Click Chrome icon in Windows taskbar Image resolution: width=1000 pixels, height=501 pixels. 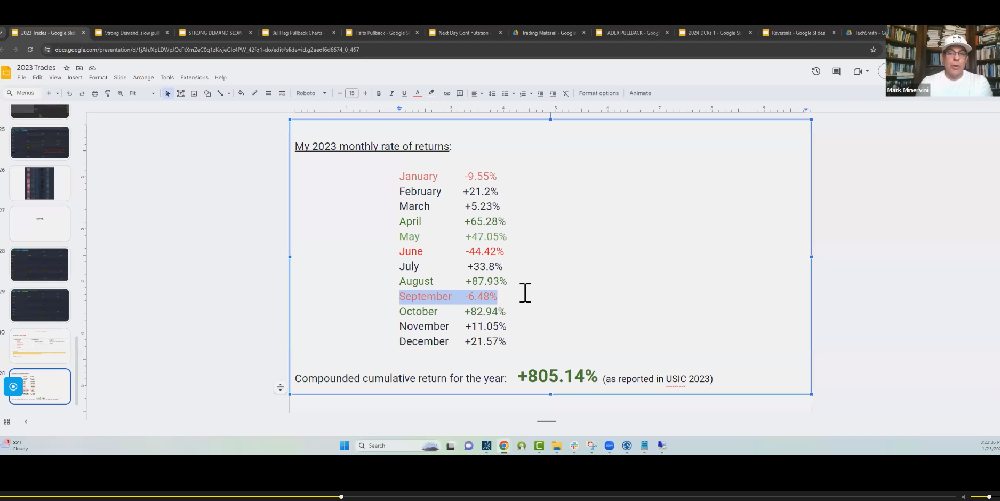pos(504,446)
